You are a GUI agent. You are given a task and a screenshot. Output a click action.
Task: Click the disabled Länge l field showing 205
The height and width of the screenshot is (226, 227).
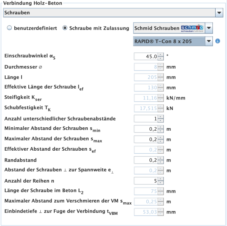point(146,77)
